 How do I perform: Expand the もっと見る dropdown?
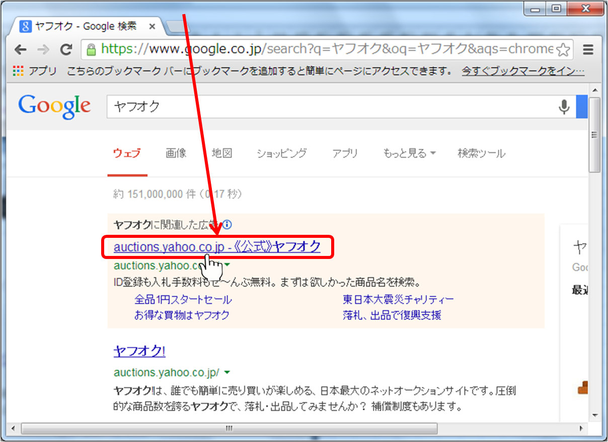click(409, 153)
